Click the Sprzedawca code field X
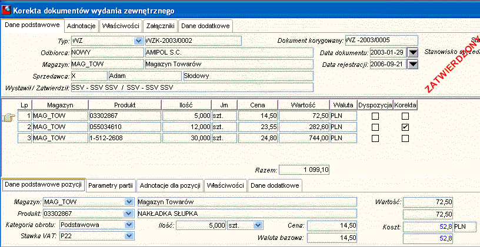480x247 pixels. [89, 76]
